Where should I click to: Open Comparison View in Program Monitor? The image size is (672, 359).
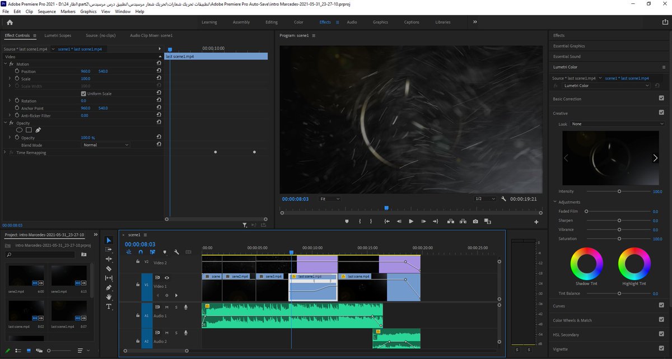pyautogui.click(x=487, y=221)
